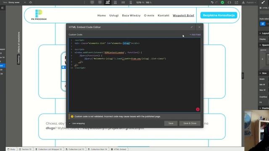Select HTML Embed breadcrumb
Image resolution: width=269 pixels, height=151 pixels.
pos(119,149)
